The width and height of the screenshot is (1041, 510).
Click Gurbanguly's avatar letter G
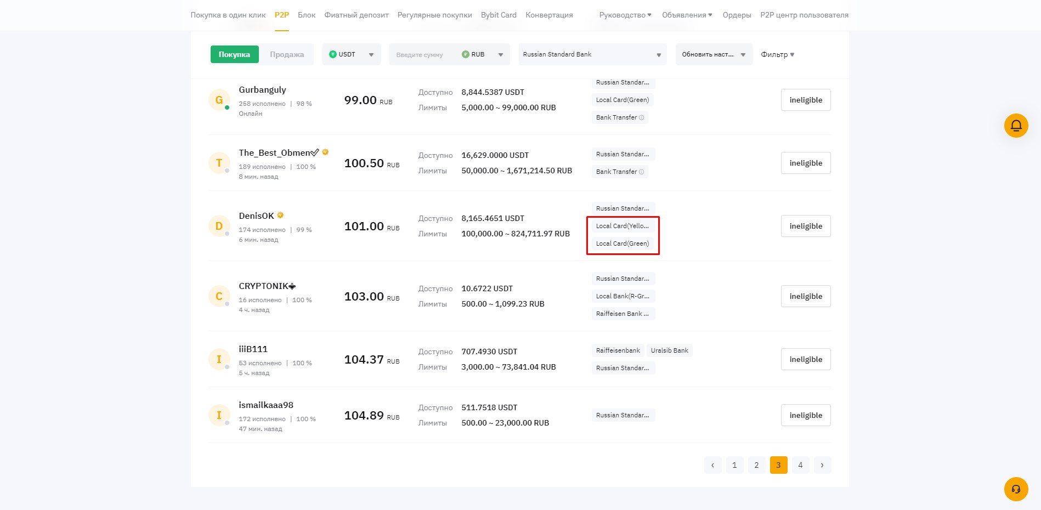pyautogui.click(x=219, y=100)
